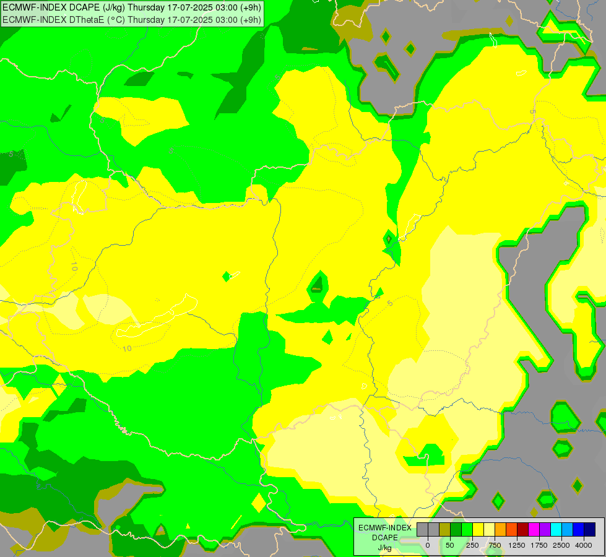Pick the light blue legend swatch
The image size is (606, 557).
coord(568,529)
